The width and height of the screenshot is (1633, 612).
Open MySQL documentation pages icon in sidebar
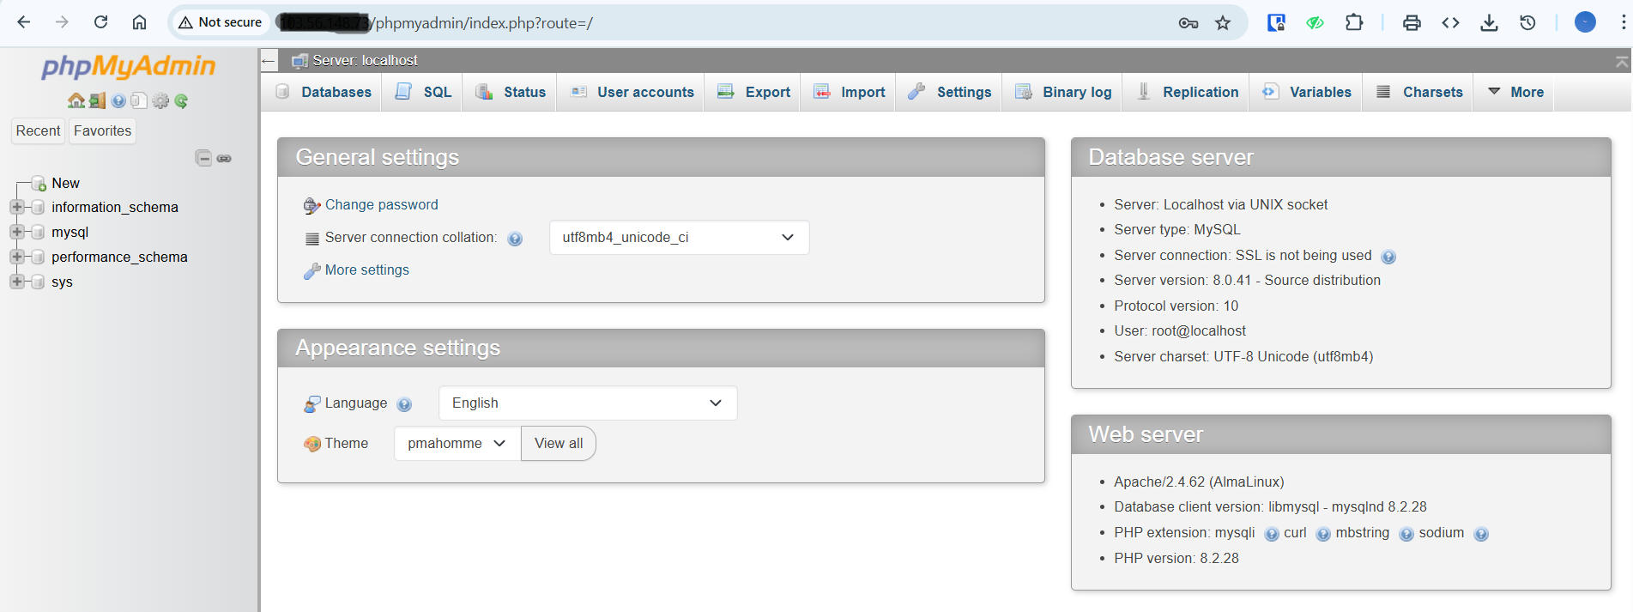click(139, 100)
